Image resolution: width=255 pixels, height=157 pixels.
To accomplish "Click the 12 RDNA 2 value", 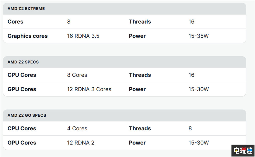I will click(x=81, y=143).
